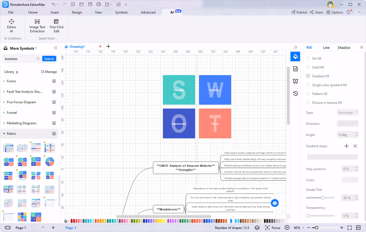This screenshot has width=366, height=232.
Task: Click the gradient stop Color swatch
Action: tap(350, 180)
